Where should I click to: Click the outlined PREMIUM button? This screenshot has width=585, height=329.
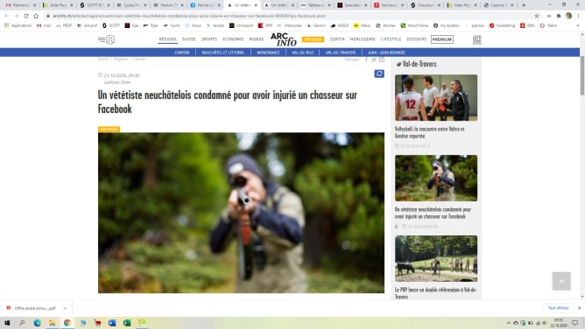point(442,39)
